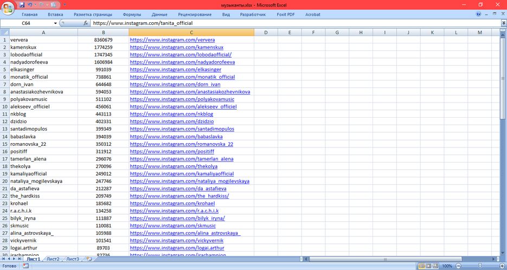Open the Данные ribbon tab
Screen dimensions: 507x270
coord(159,15)
